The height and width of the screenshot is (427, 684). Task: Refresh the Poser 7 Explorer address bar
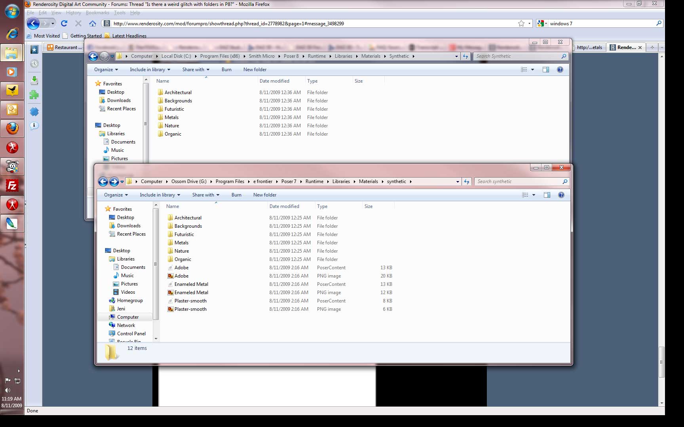467,181
